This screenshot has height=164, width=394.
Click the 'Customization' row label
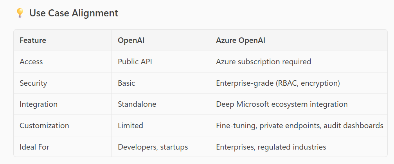(44, 125)
